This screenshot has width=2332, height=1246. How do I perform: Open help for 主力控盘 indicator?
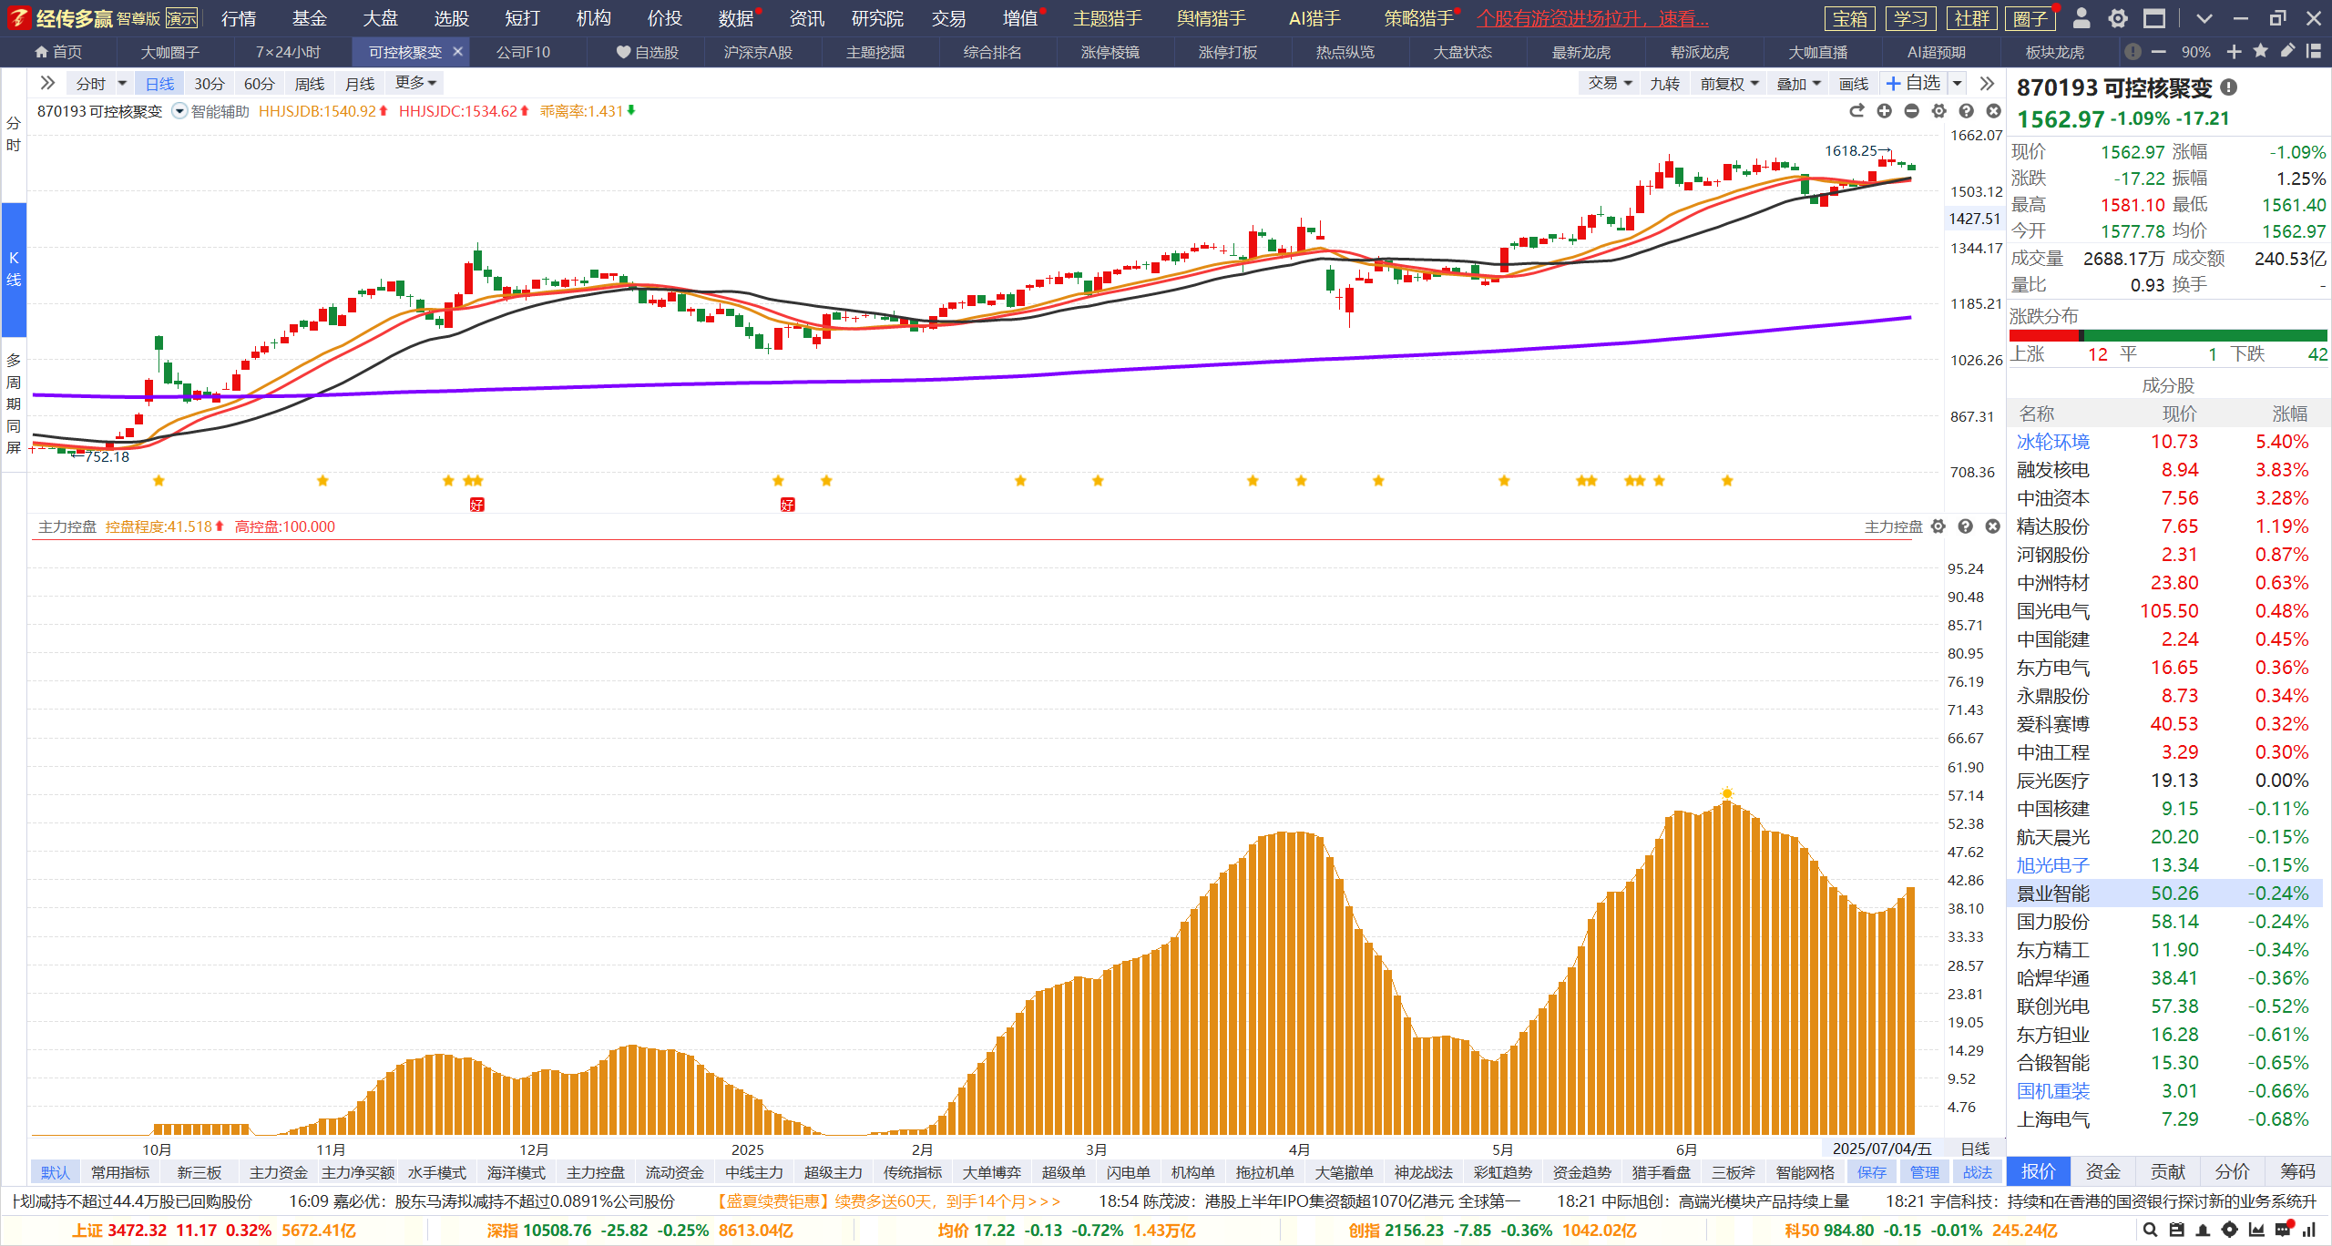[x=1966, y=526]
